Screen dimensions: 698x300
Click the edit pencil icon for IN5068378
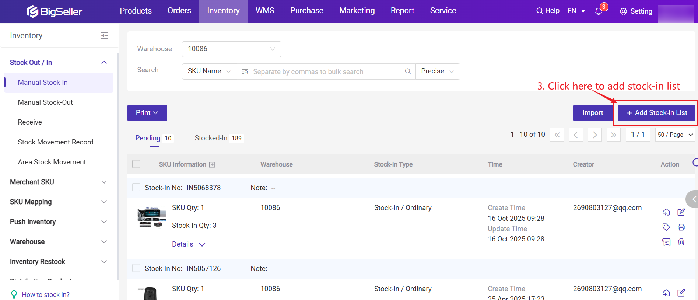[x=681, y=212]
